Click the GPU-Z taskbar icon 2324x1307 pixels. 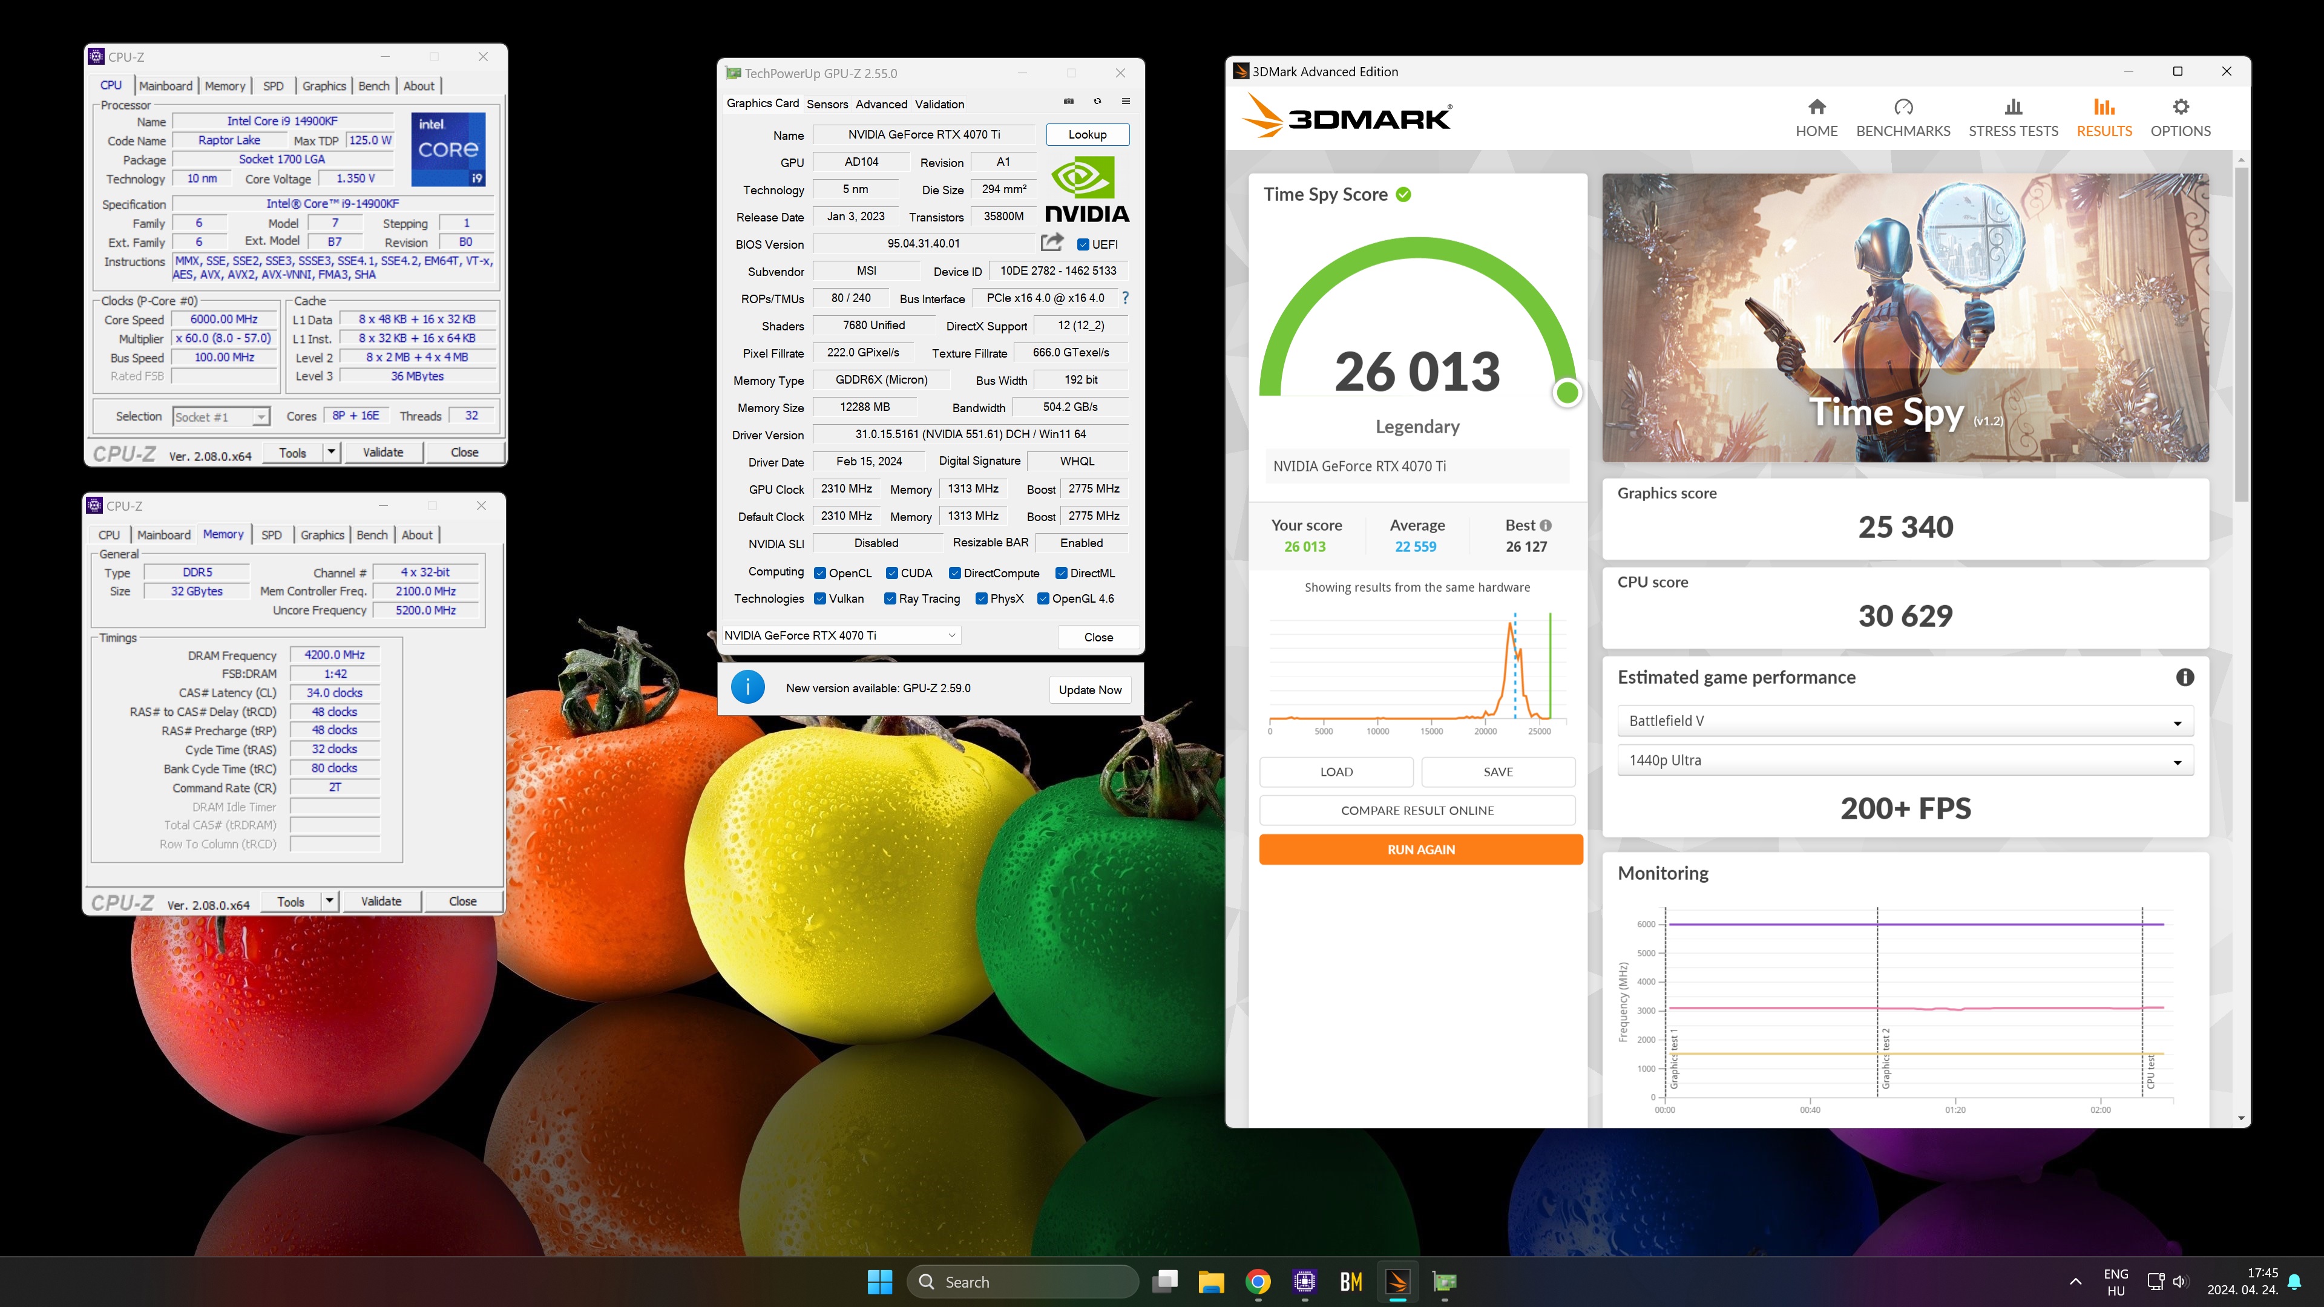pos(1445,1282)
